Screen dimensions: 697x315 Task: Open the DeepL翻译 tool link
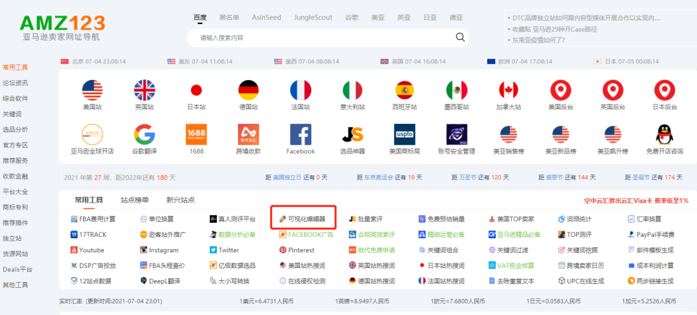(160, 281)
